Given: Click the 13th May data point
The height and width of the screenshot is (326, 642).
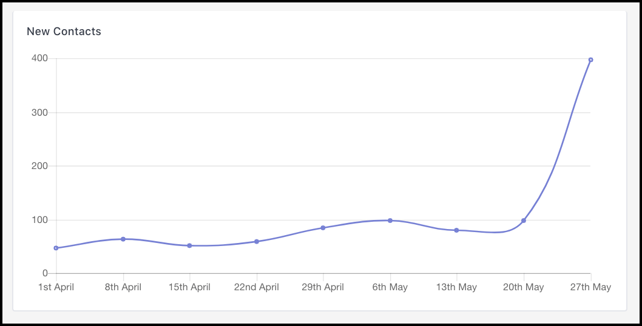Looking at the screenshot, I should (x=456, y=230).
